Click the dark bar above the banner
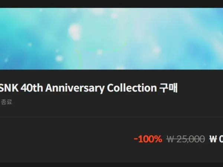This screenshot has width=223, height=167. (111, 4)
